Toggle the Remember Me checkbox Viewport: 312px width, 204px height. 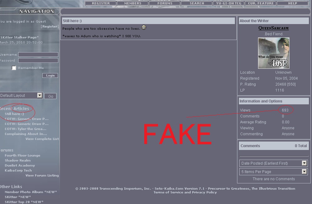point(14,68)
